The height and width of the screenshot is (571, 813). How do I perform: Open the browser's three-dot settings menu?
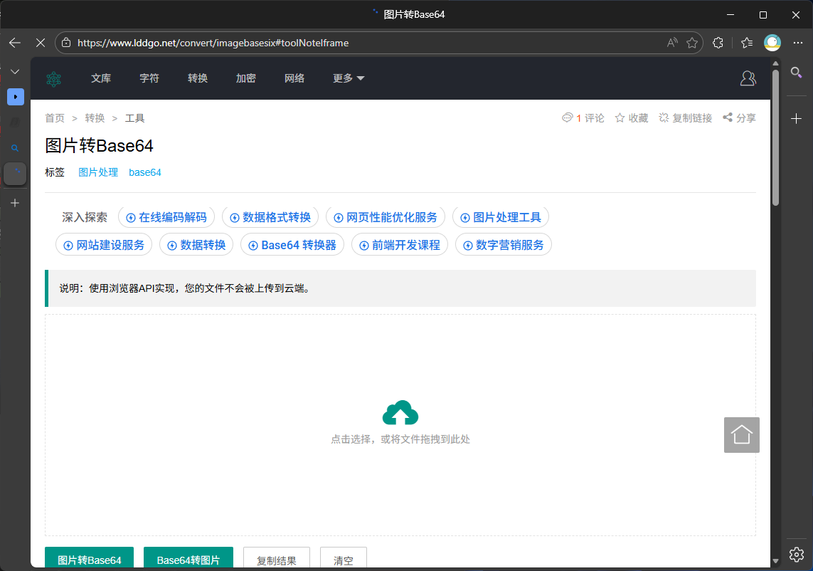pyautogui.click(x=797, y=43)
